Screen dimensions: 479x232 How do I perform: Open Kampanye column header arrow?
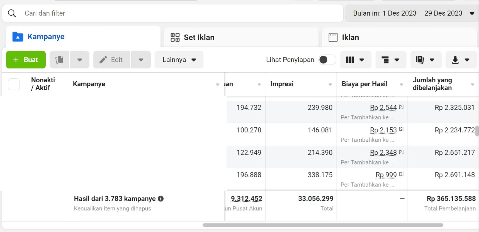[218, 84]
